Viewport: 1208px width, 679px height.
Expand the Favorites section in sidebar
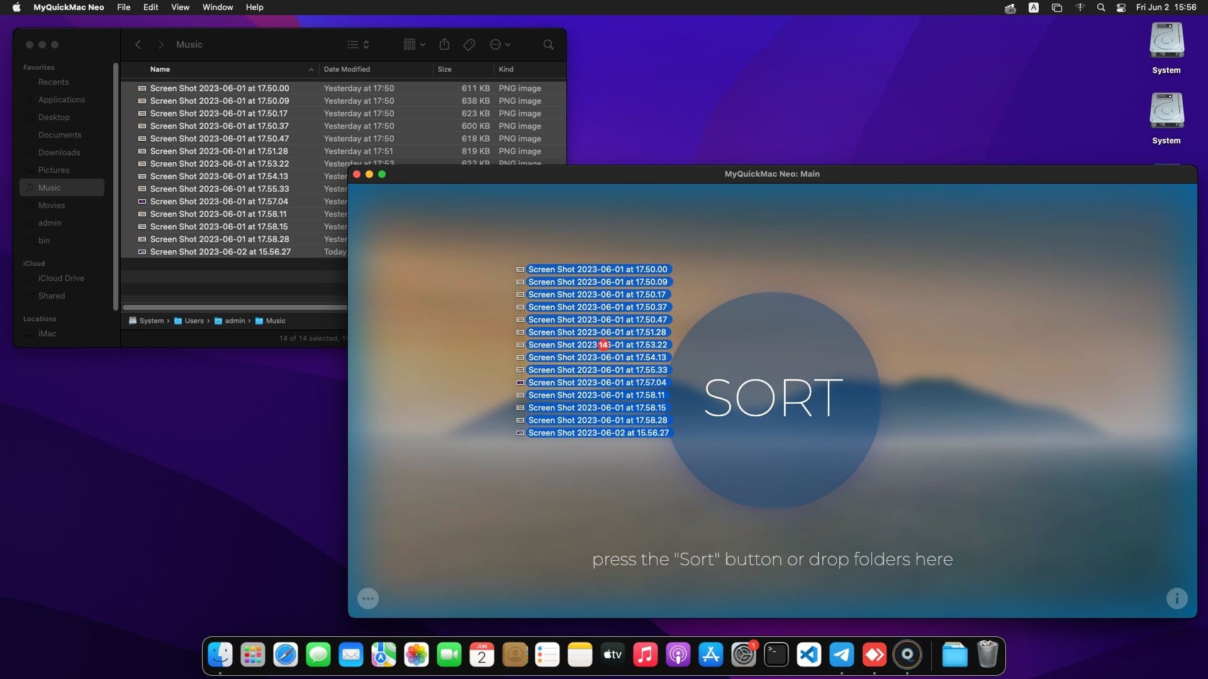click(x=38, y=66)
